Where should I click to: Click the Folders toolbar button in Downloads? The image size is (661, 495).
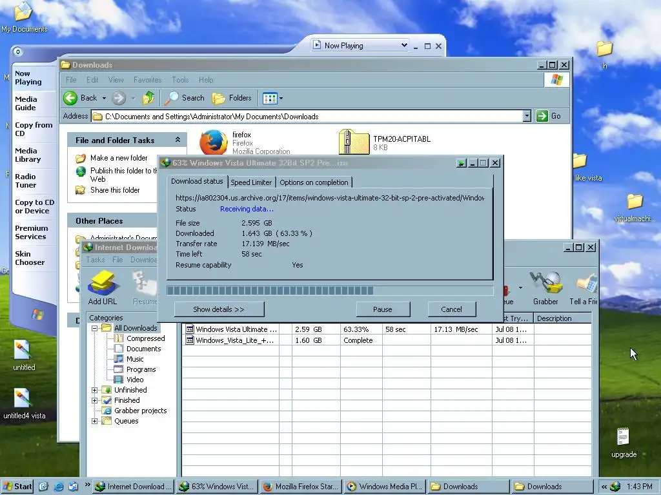click(232, 98)
